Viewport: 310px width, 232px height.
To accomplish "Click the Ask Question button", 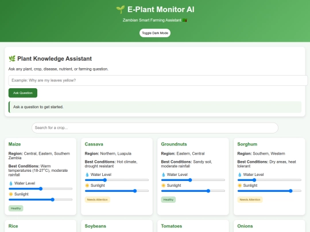I will click(23, 93).
